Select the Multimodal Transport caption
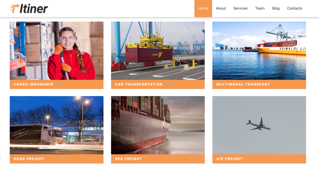Screen dimensions: 319x172 coord(243,84)
